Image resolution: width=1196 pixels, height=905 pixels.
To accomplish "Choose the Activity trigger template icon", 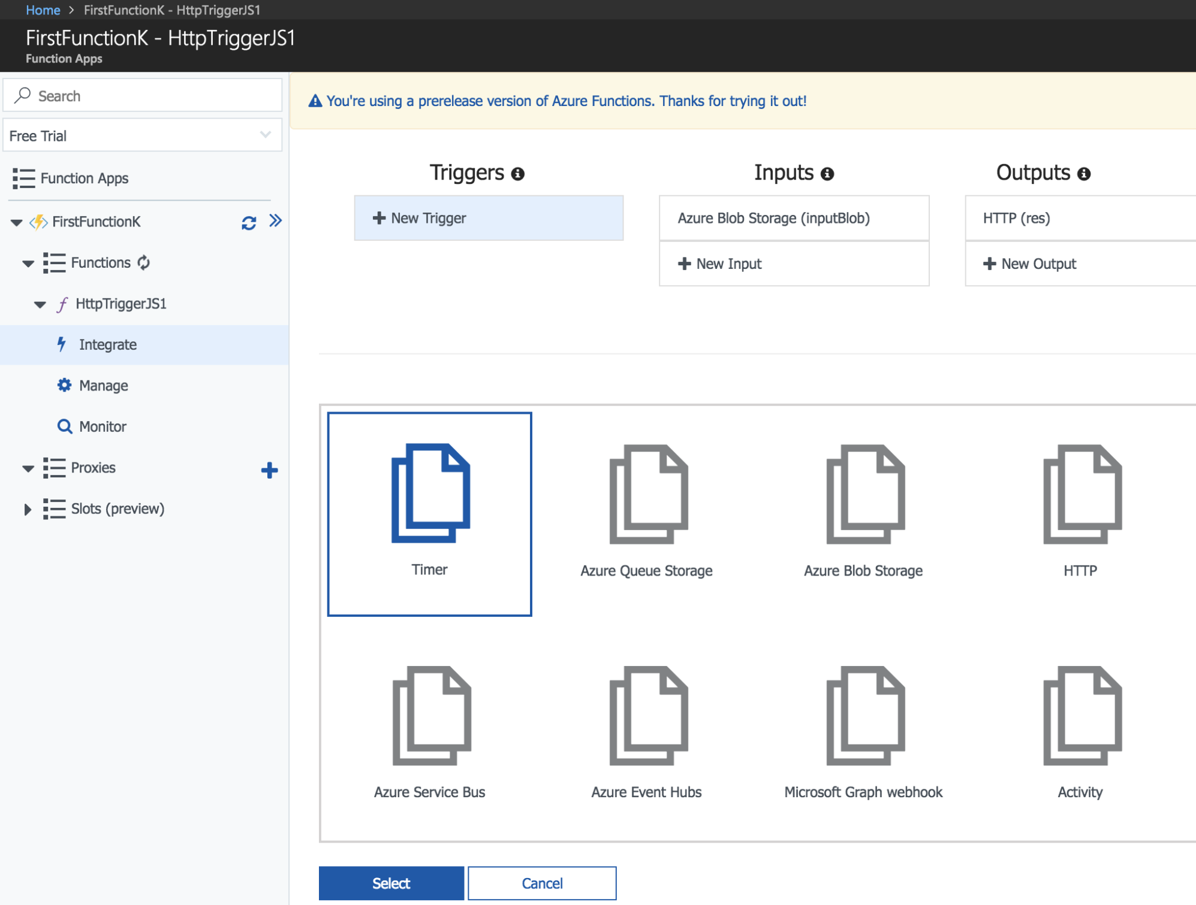I will pos(1082,716).
